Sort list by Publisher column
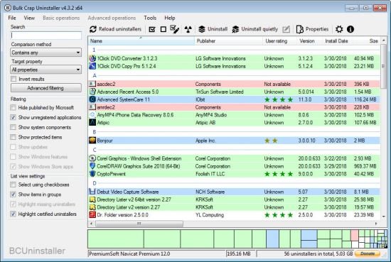Screen dimensions: 391x262 pyautogui.click(x=228, y=41)
